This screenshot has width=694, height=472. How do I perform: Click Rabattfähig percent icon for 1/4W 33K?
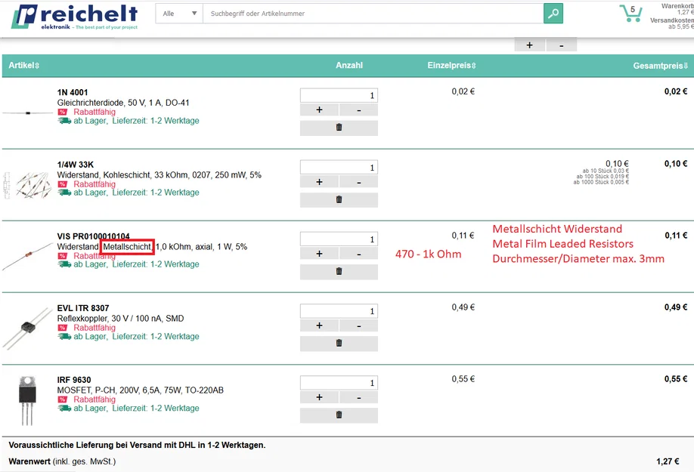(63, 184)
